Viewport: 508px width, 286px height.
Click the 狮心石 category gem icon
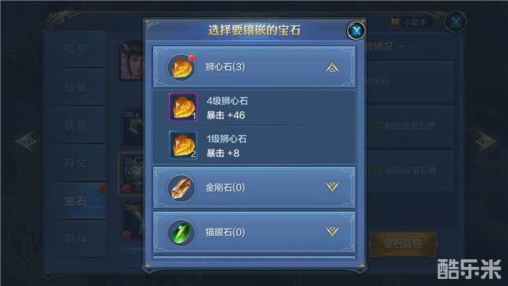click(x=181, y=67)
